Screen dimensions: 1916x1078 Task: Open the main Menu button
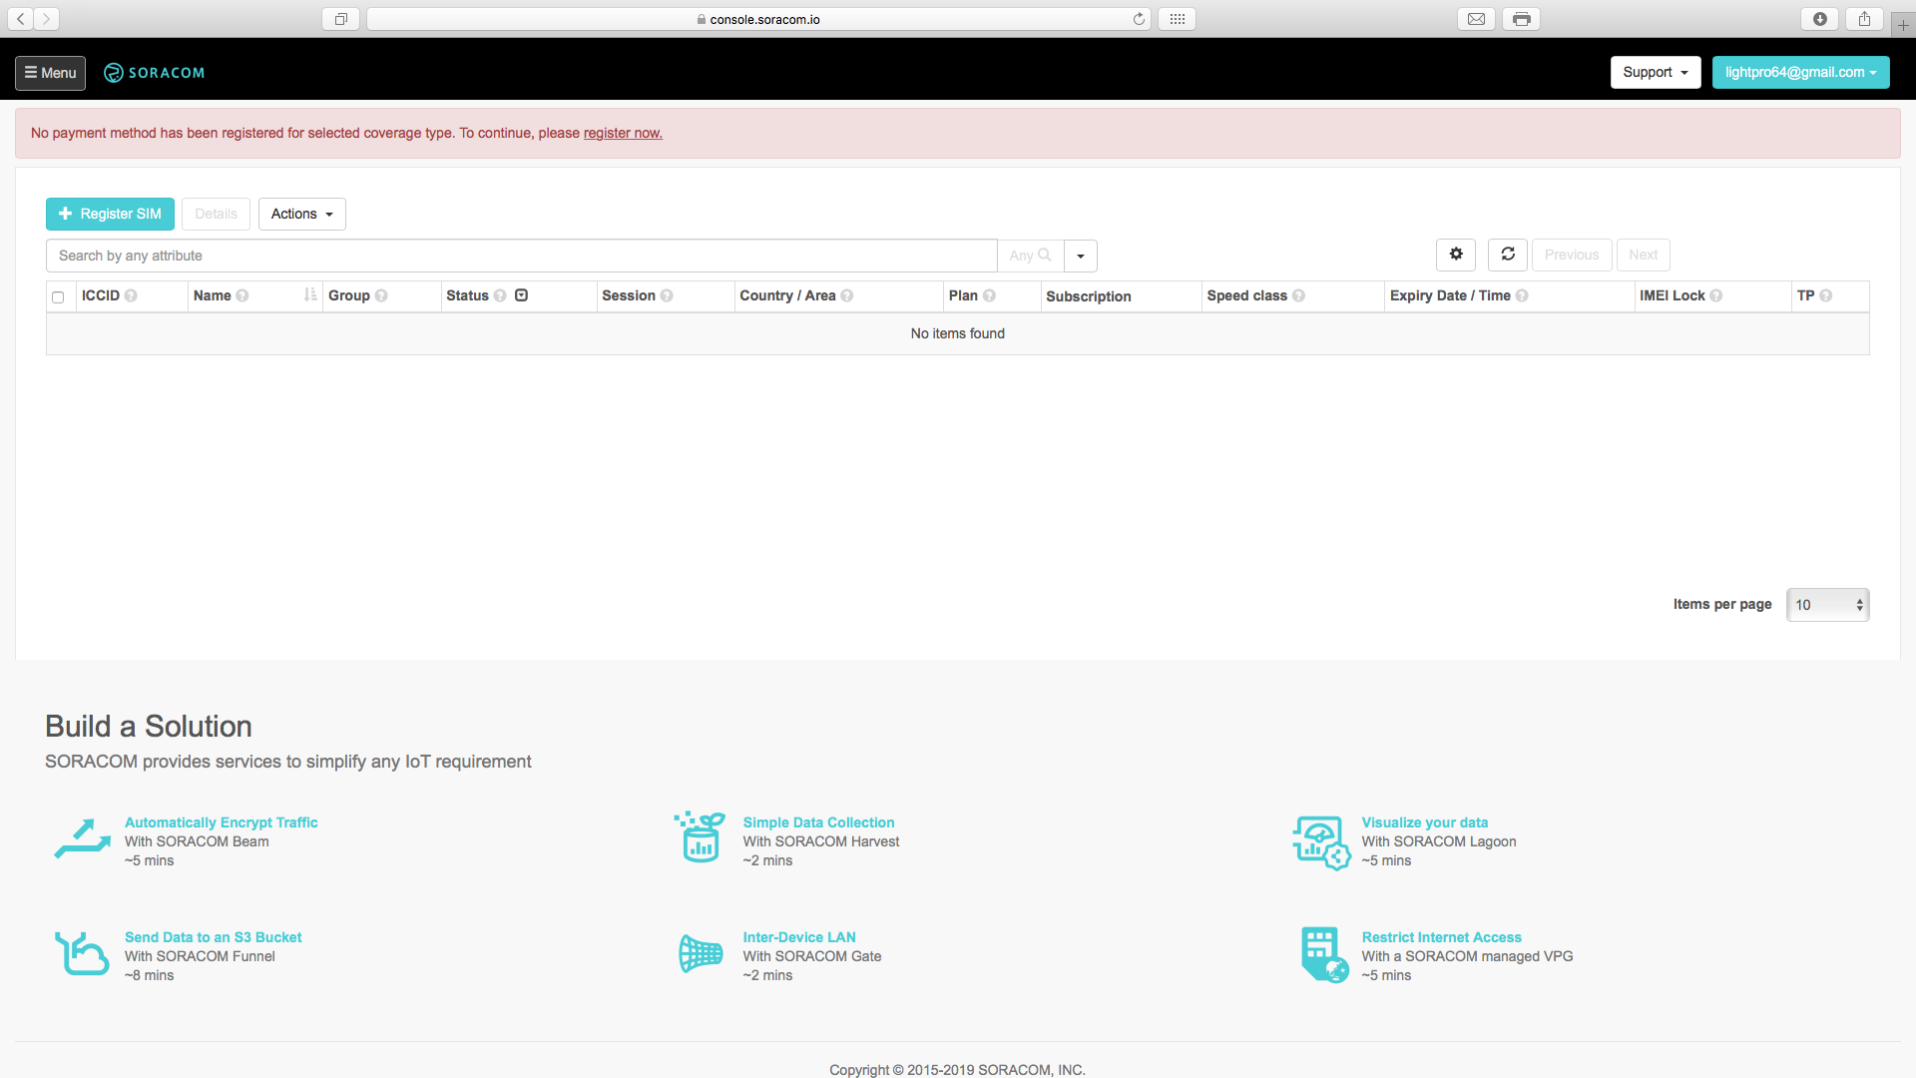coord(50,73)
